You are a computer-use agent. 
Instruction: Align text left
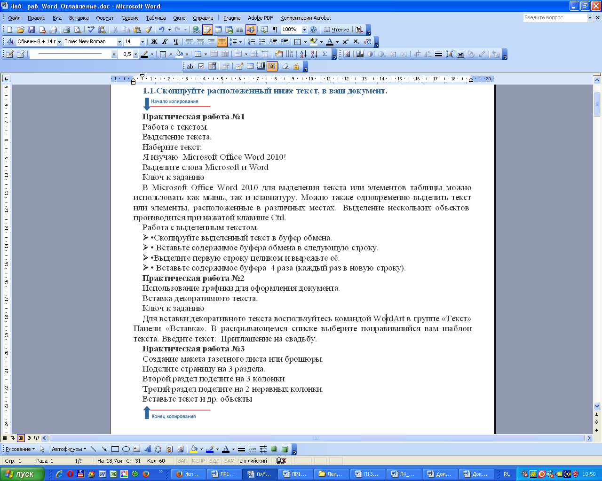[189, 42]
